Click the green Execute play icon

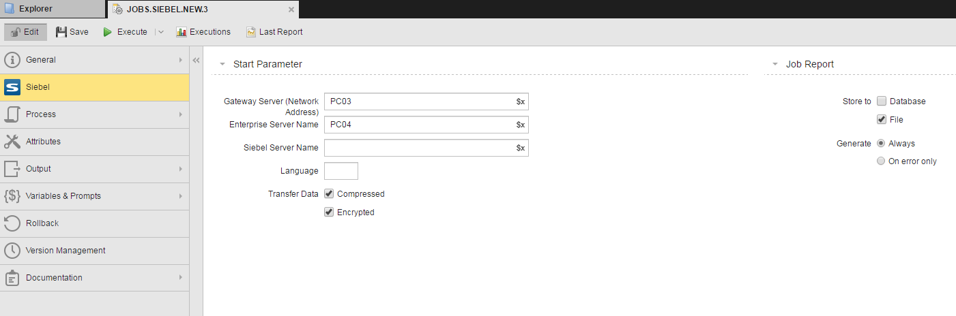point(108,32)
